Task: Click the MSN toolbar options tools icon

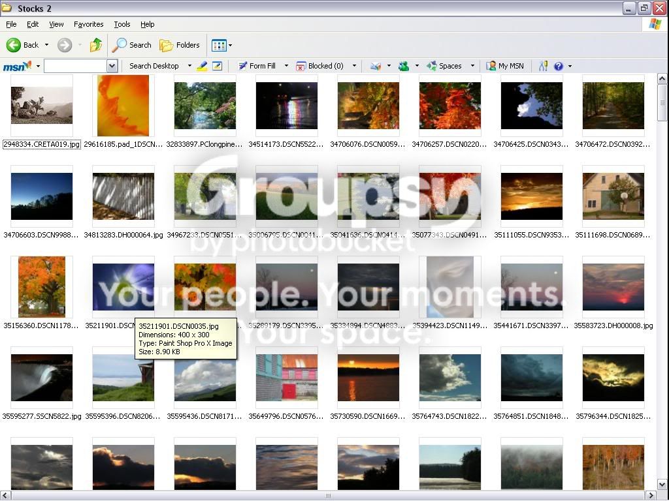Action: (x=543, y=66)
